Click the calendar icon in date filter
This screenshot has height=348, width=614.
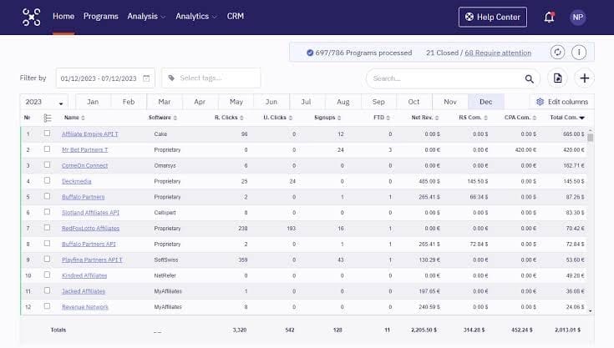click(147, 78)
